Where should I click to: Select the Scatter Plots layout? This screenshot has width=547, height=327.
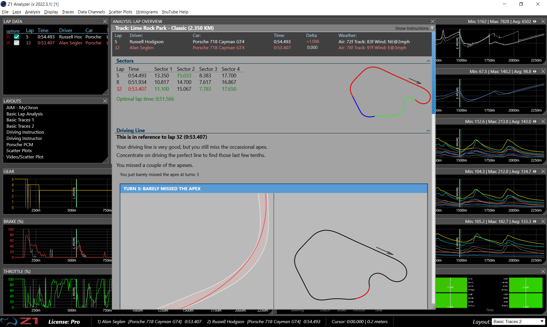[x=19, y=151]
